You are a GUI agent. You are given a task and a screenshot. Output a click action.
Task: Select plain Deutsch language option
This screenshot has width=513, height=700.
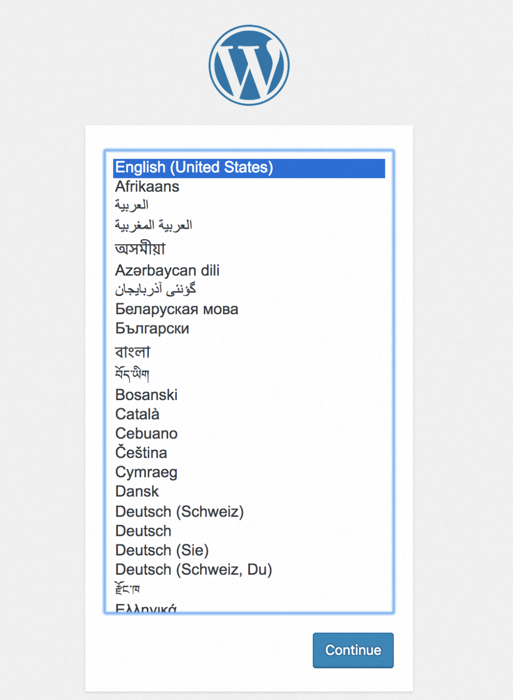coord(143,531)
